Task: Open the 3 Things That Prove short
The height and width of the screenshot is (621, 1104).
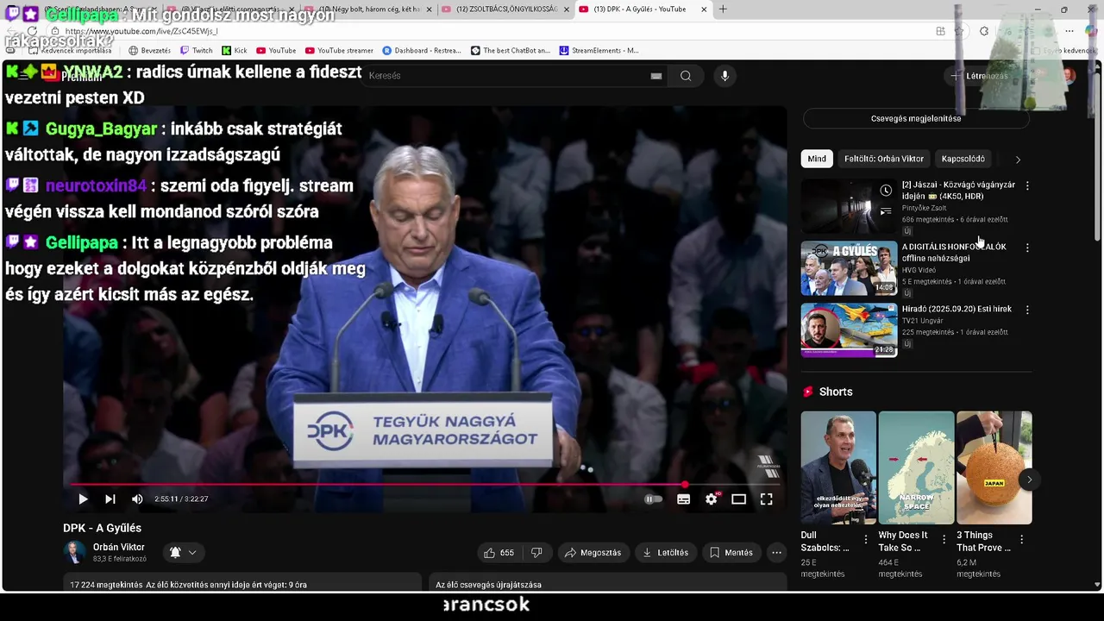Action: coord(994,467)
